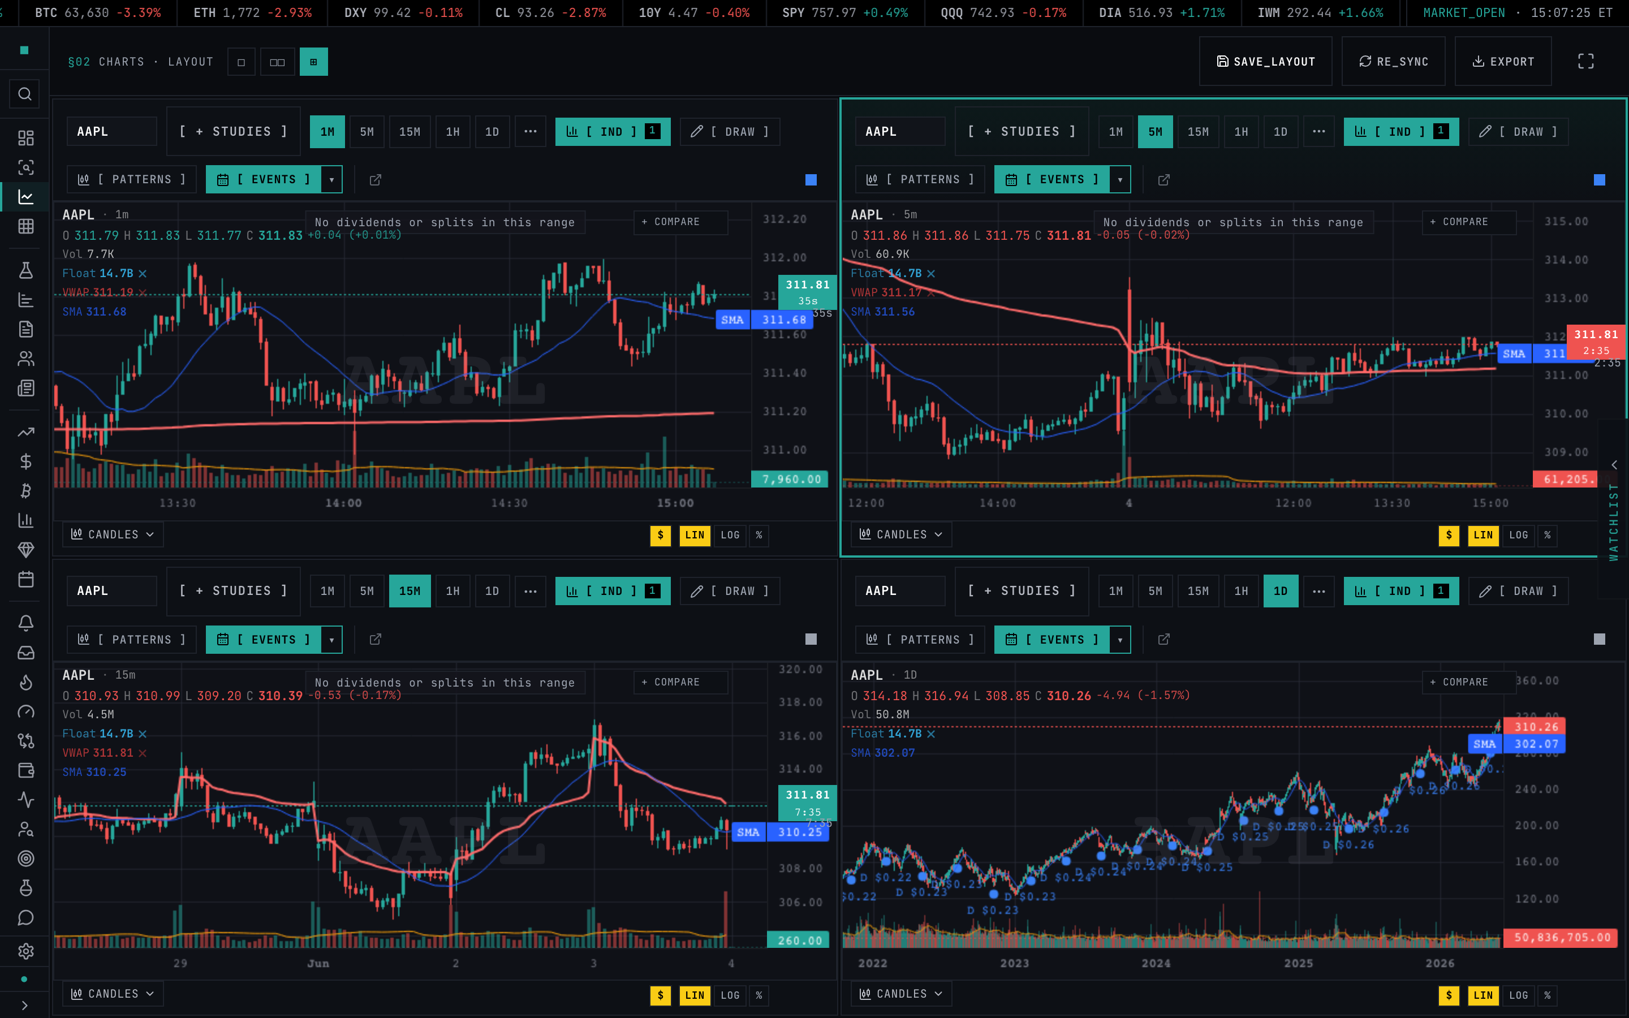Click the scanner icon in the sidebar
Image resolution: width=1629 pixels, height=1018 pixels.
pos(25,167)
